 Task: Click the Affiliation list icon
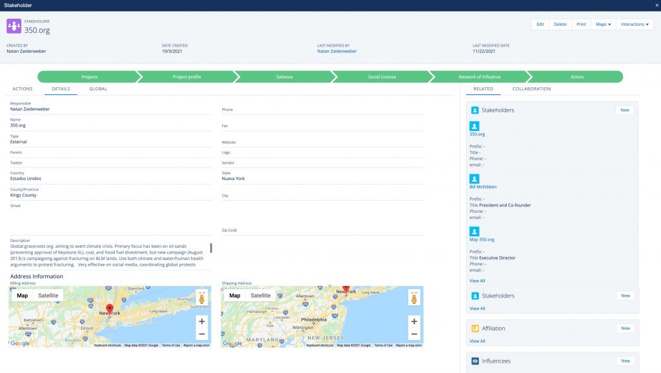tap(475, 328)
